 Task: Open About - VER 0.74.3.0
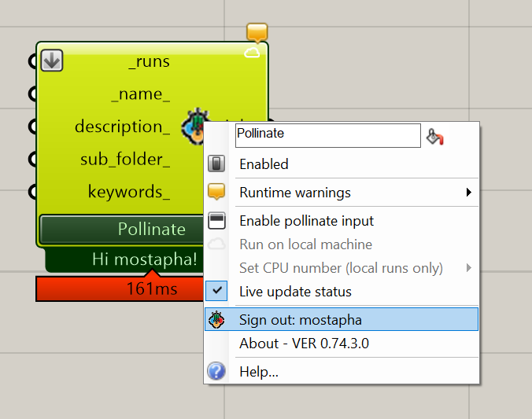coord(342,343)
